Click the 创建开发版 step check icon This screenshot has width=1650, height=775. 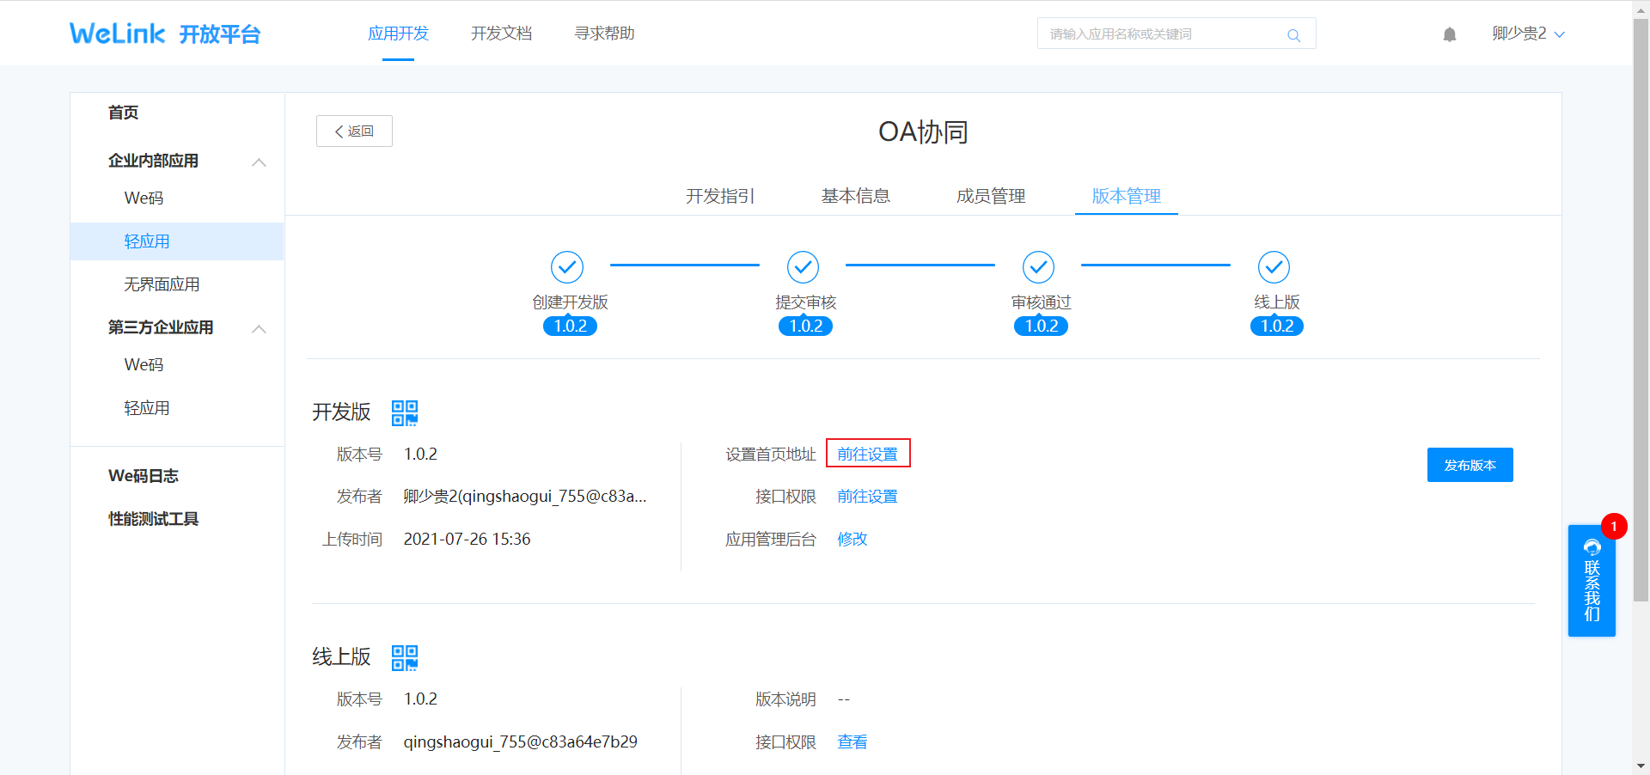tap(567, 267)
